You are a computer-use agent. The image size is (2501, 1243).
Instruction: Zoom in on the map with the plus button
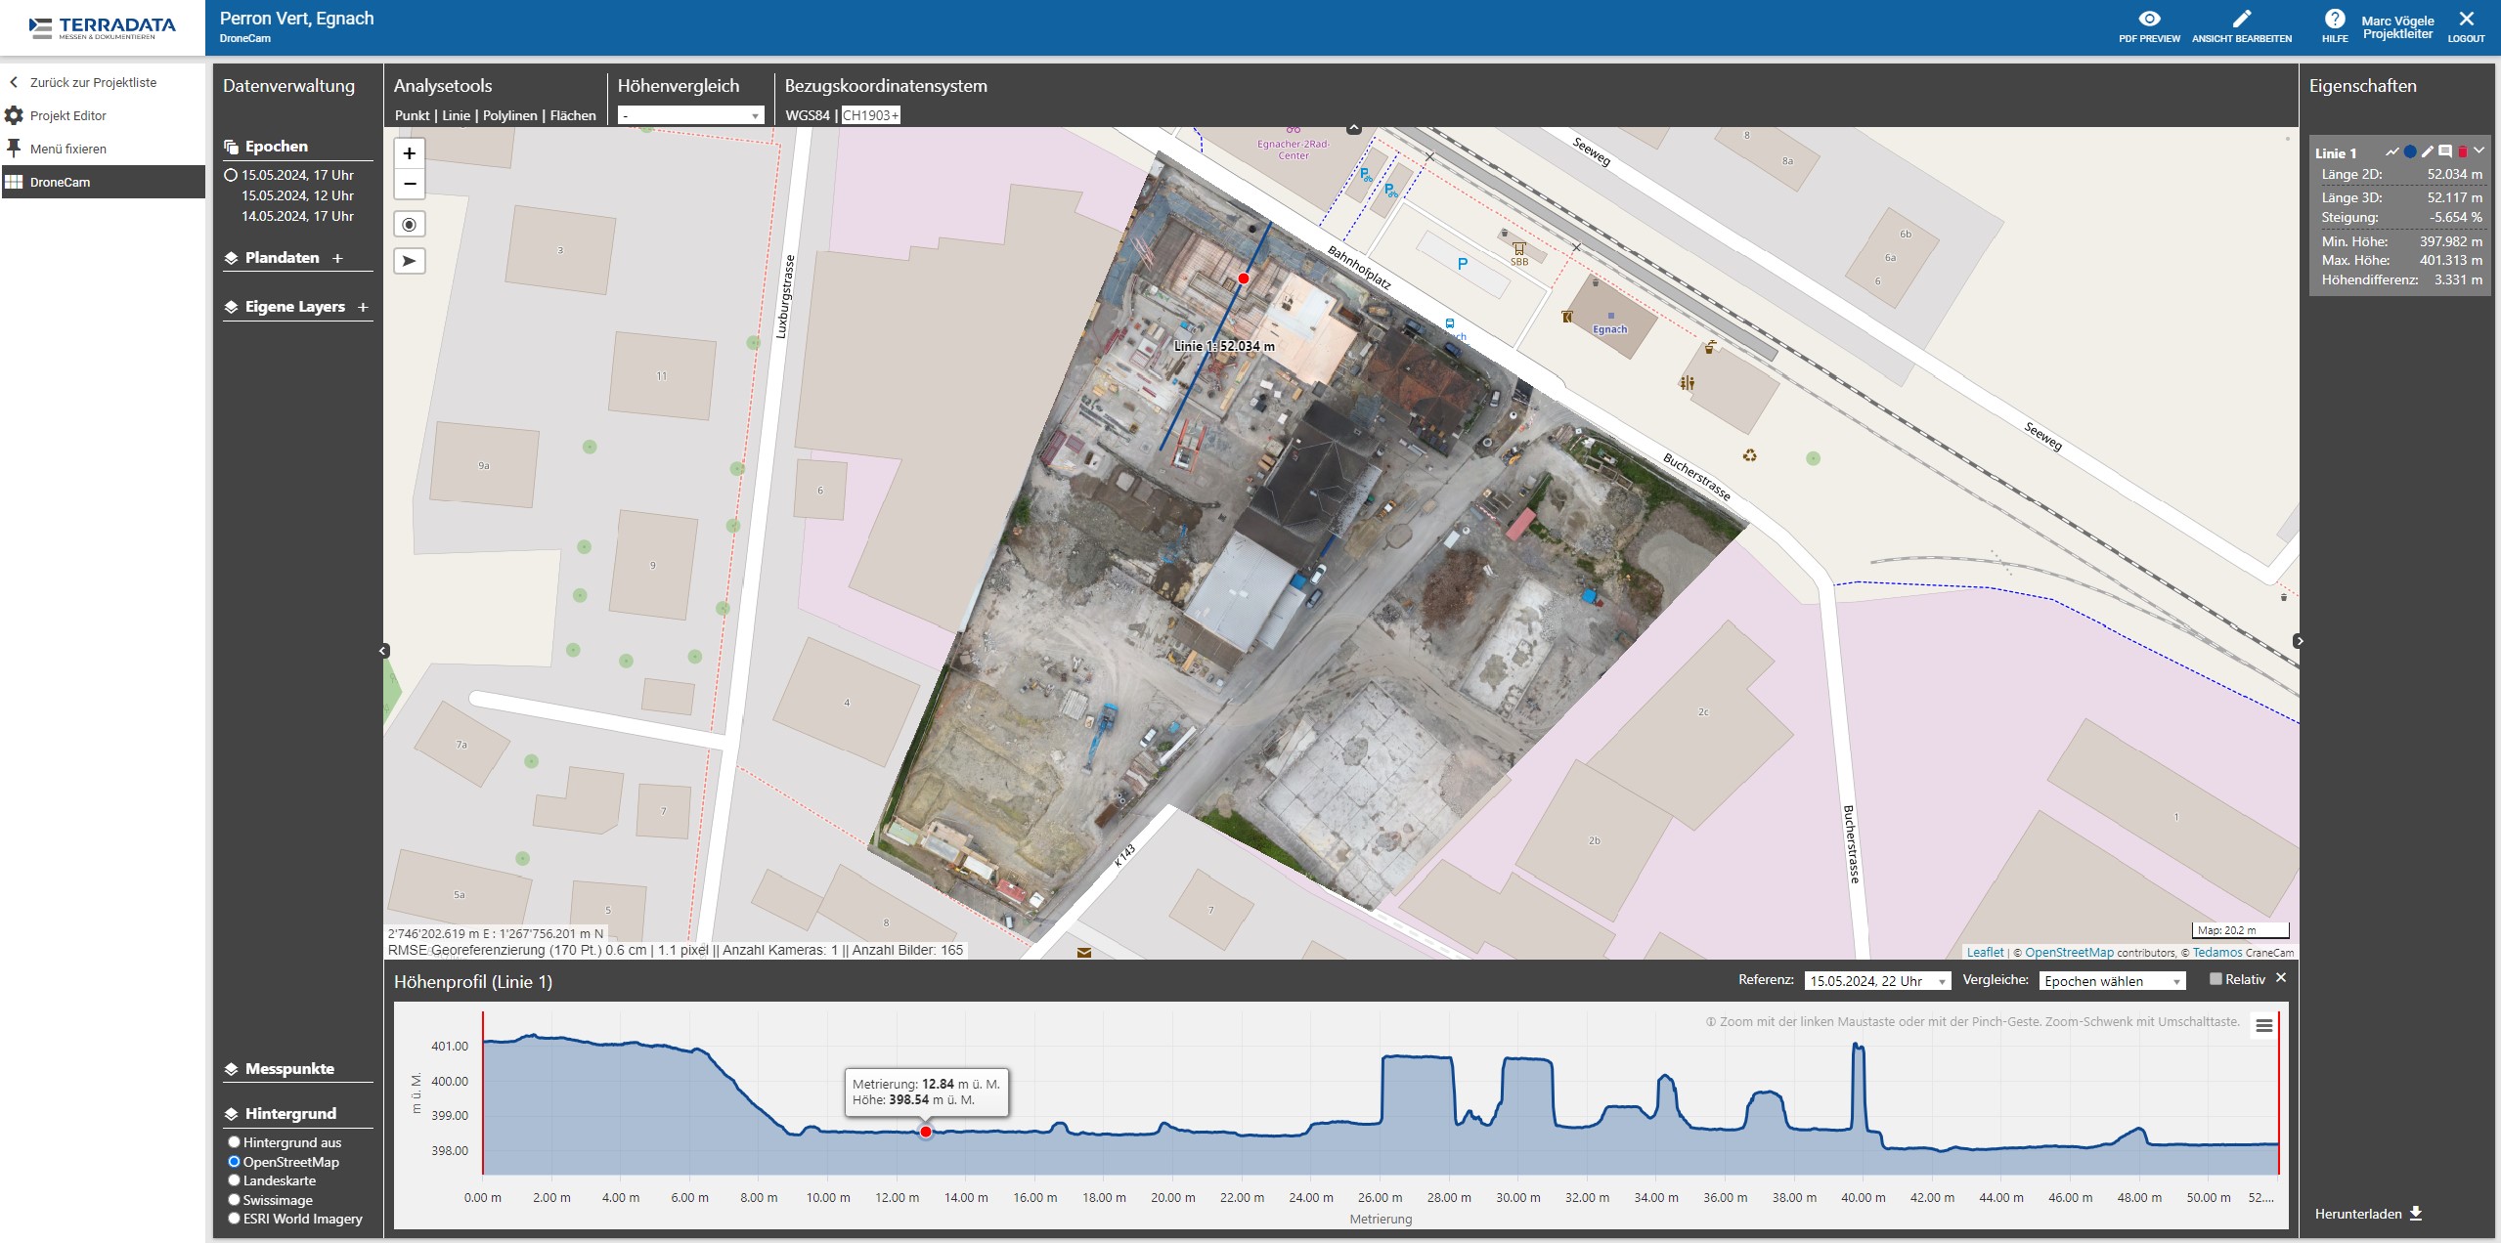coord(410,153)
